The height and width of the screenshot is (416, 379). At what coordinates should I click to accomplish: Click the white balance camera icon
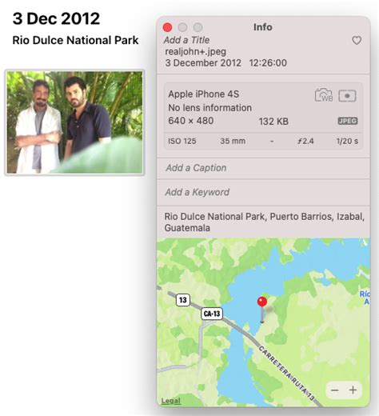click(324, 95)
